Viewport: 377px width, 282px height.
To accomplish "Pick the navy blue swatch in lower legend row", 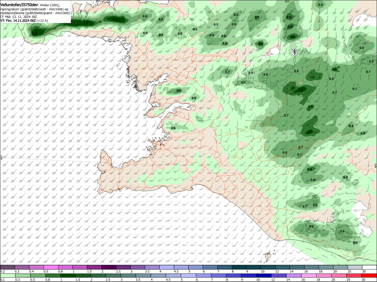I will tap(264, 275).
